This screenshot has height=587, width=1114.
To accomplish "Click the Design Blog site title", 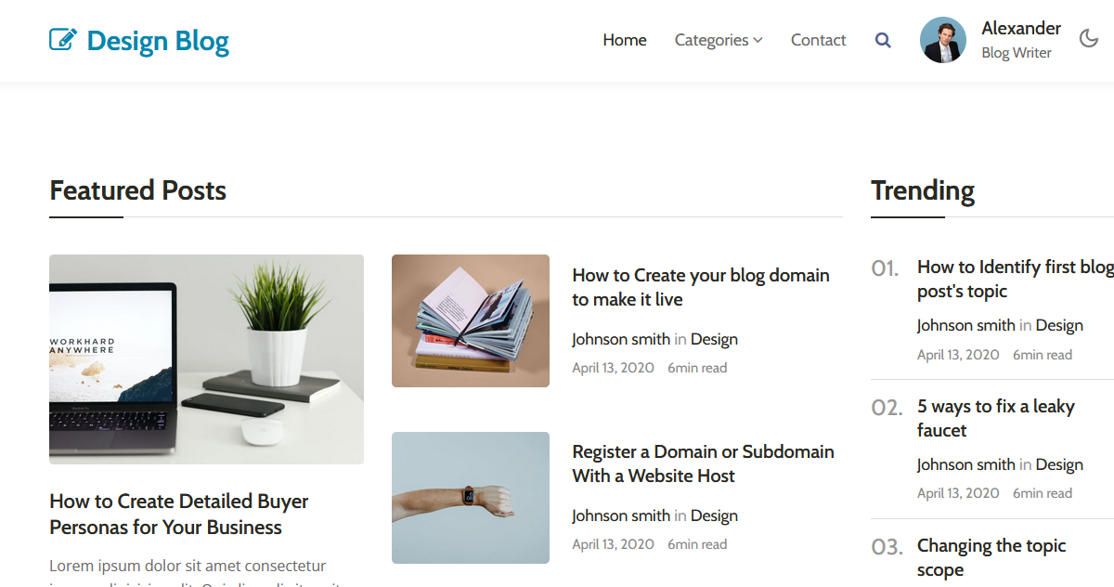I will [157, 41].
